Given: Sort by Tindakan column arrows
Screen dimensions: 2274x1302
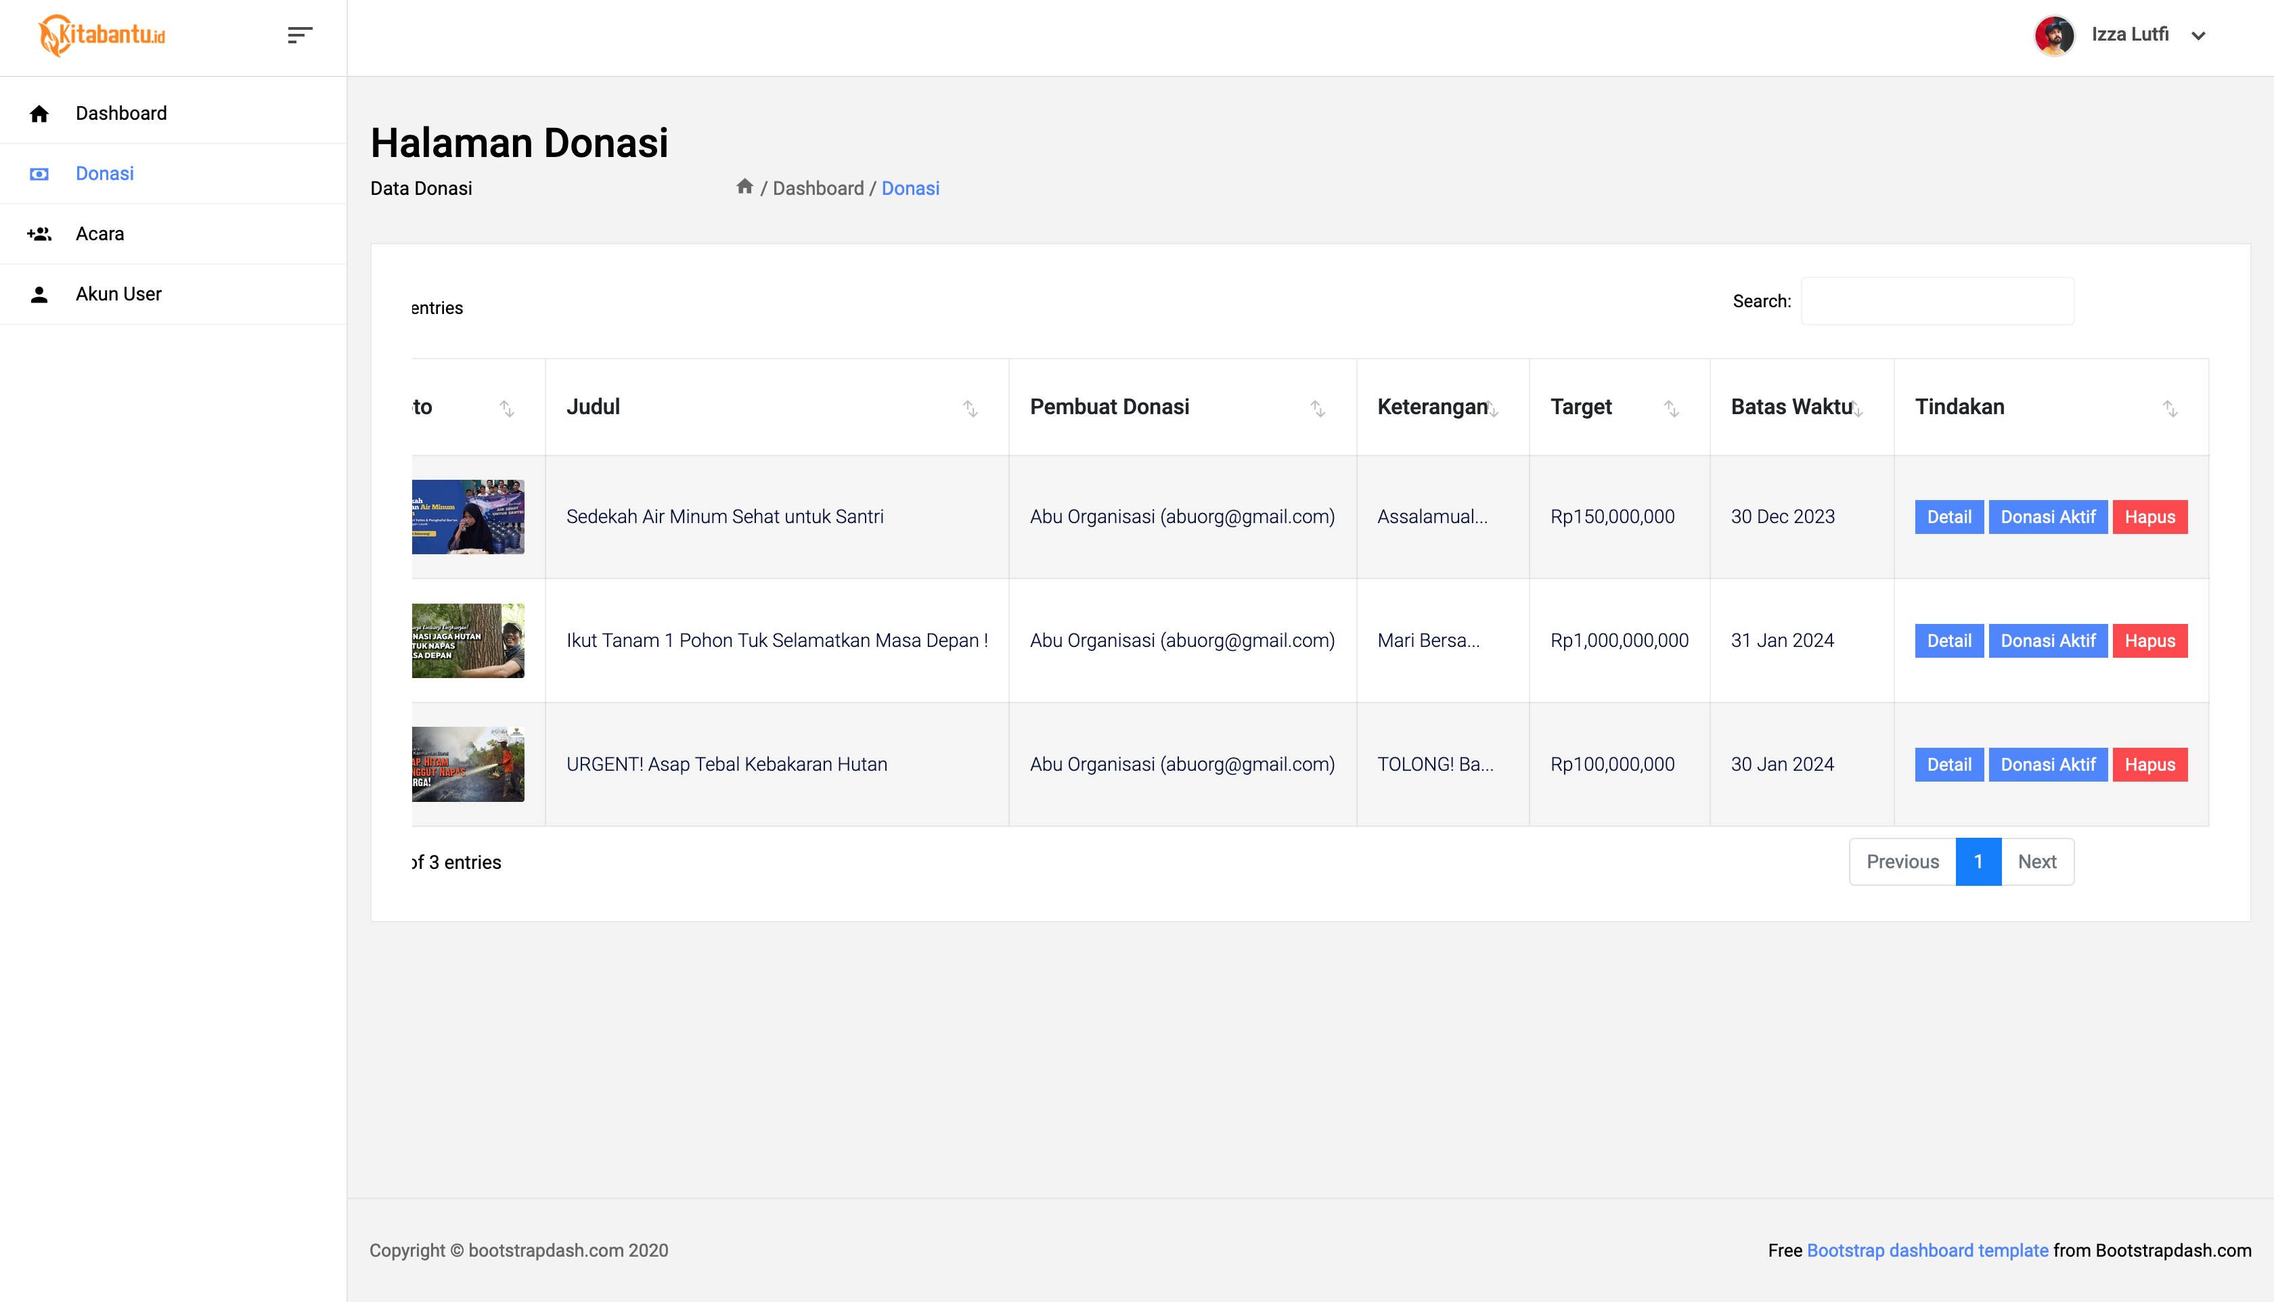Looking at the screenshot, I should [x=2169, y=408].
